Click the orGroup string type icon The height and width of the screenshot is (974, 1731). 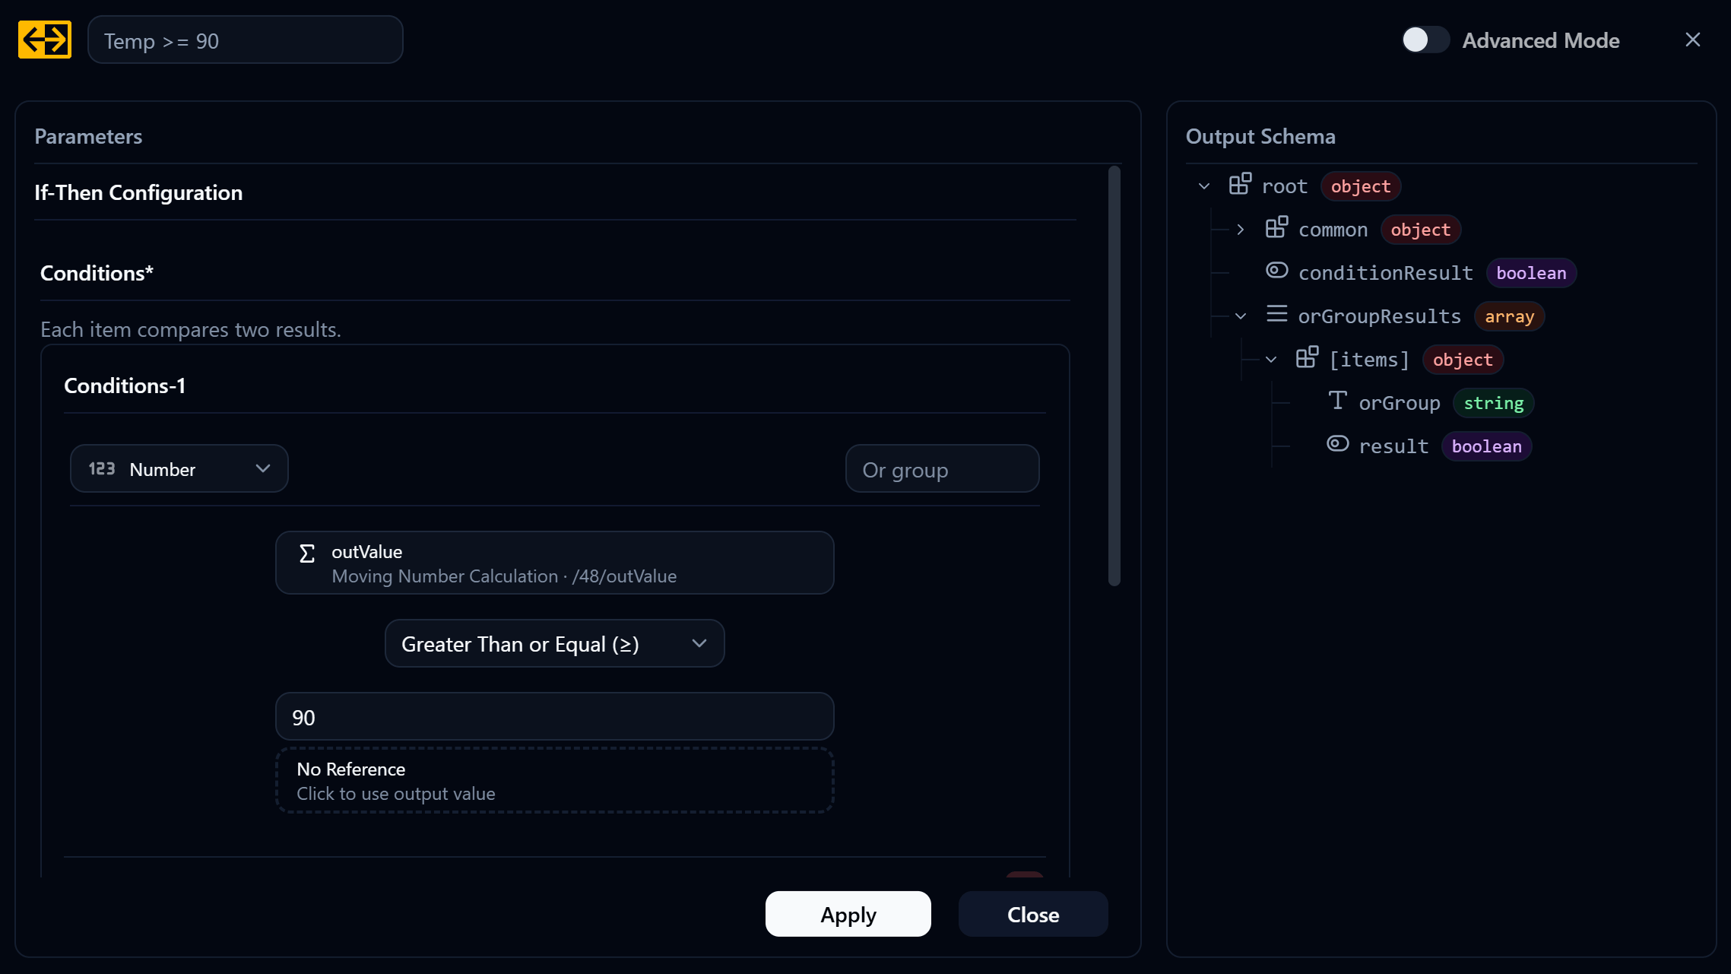[x=1337, y=401]
